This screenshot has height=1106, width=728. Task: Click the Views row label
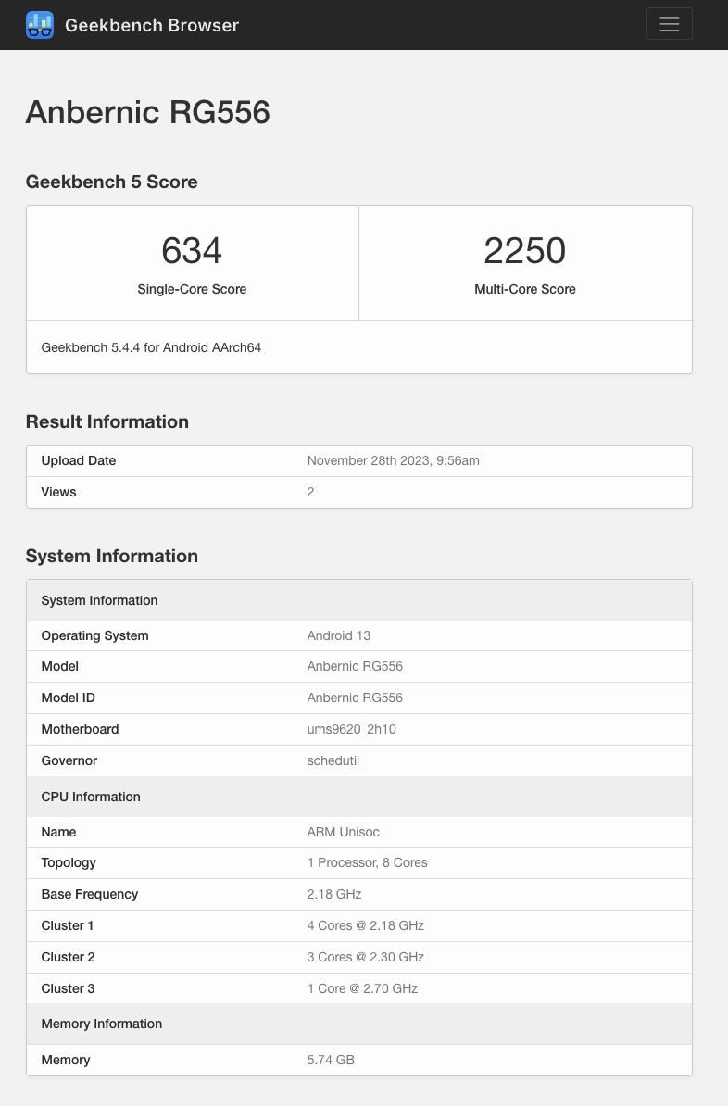58,493
